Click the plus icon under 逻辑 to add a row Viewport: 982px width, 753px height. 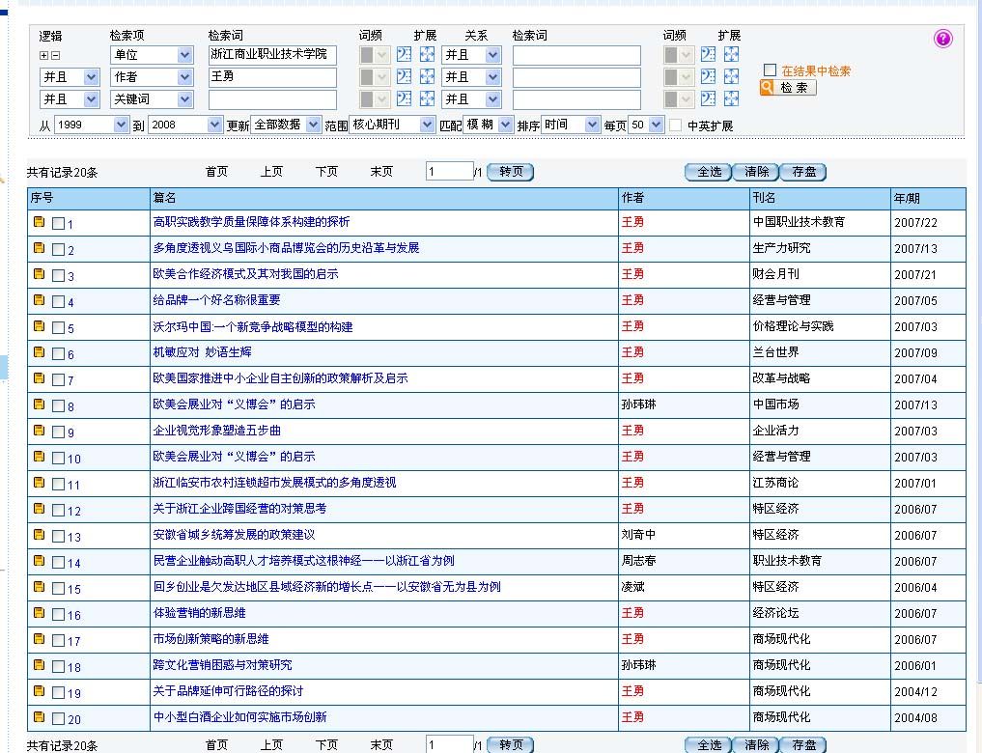tap(43, 55)
